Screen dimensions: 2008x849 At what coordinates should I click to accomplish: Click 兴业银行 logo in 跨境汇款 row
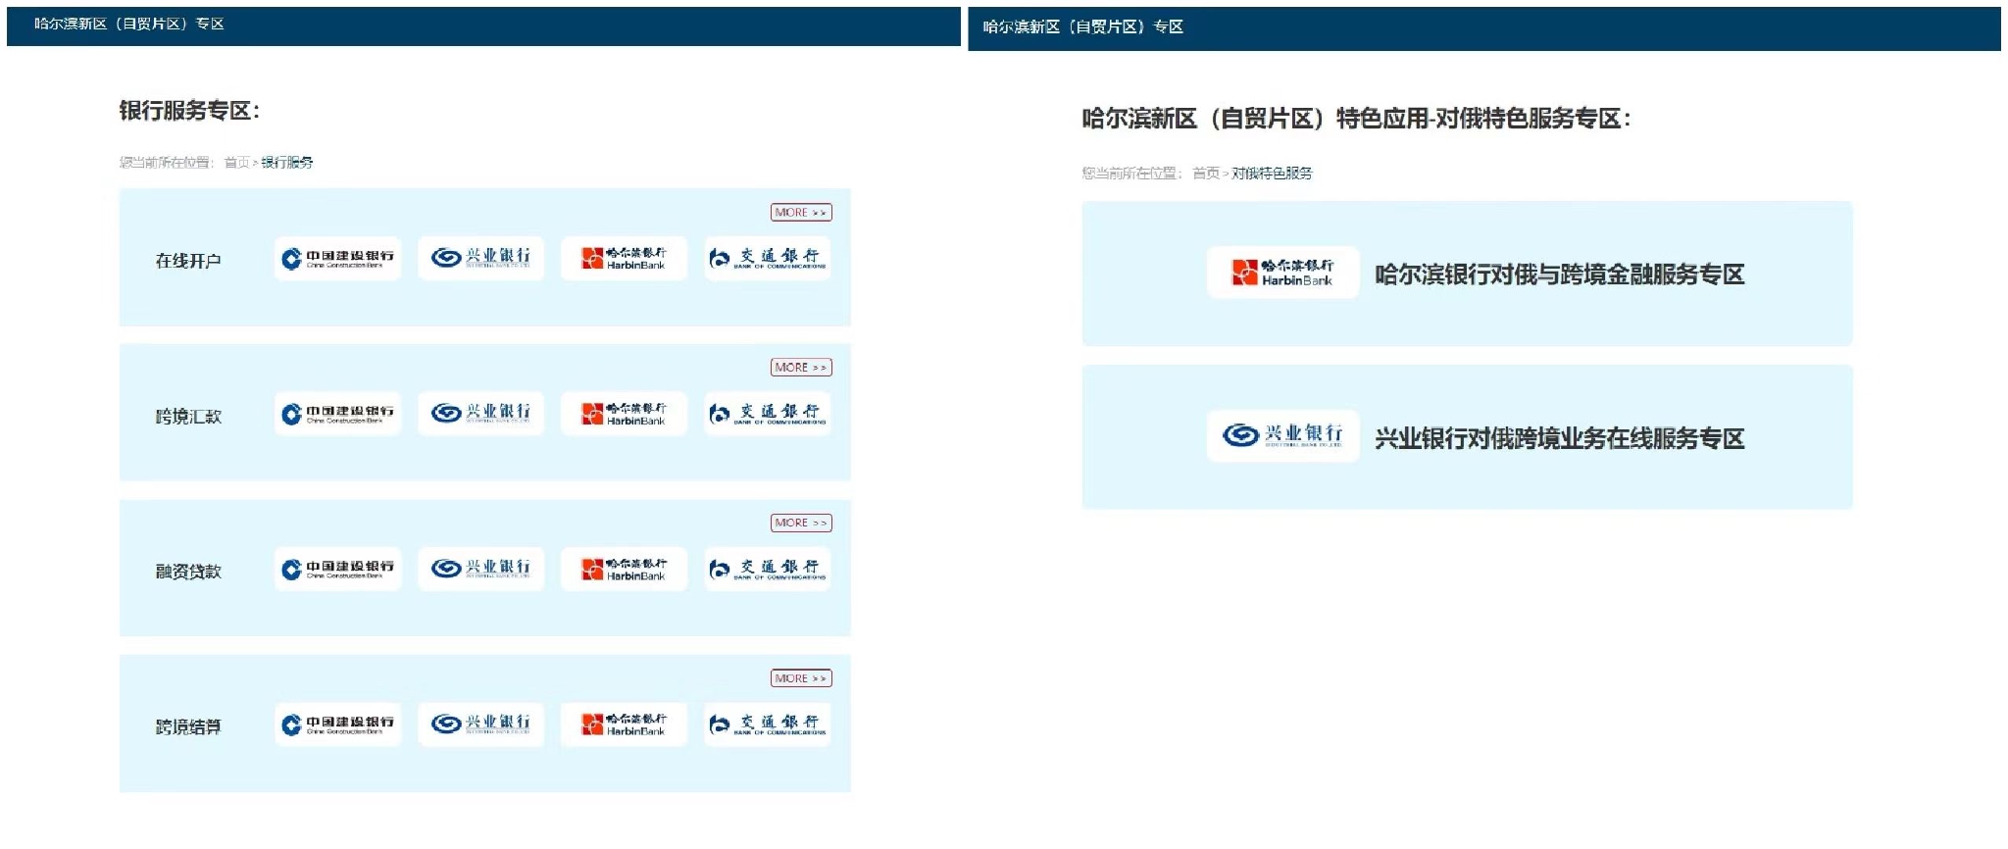pos(481,414)
